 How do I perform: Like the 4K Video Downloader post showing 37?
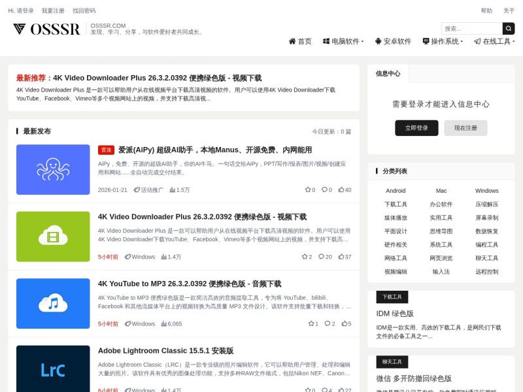click(341, 257)
